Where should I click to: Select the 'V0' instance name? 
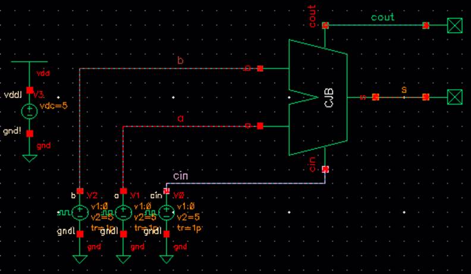178,196
